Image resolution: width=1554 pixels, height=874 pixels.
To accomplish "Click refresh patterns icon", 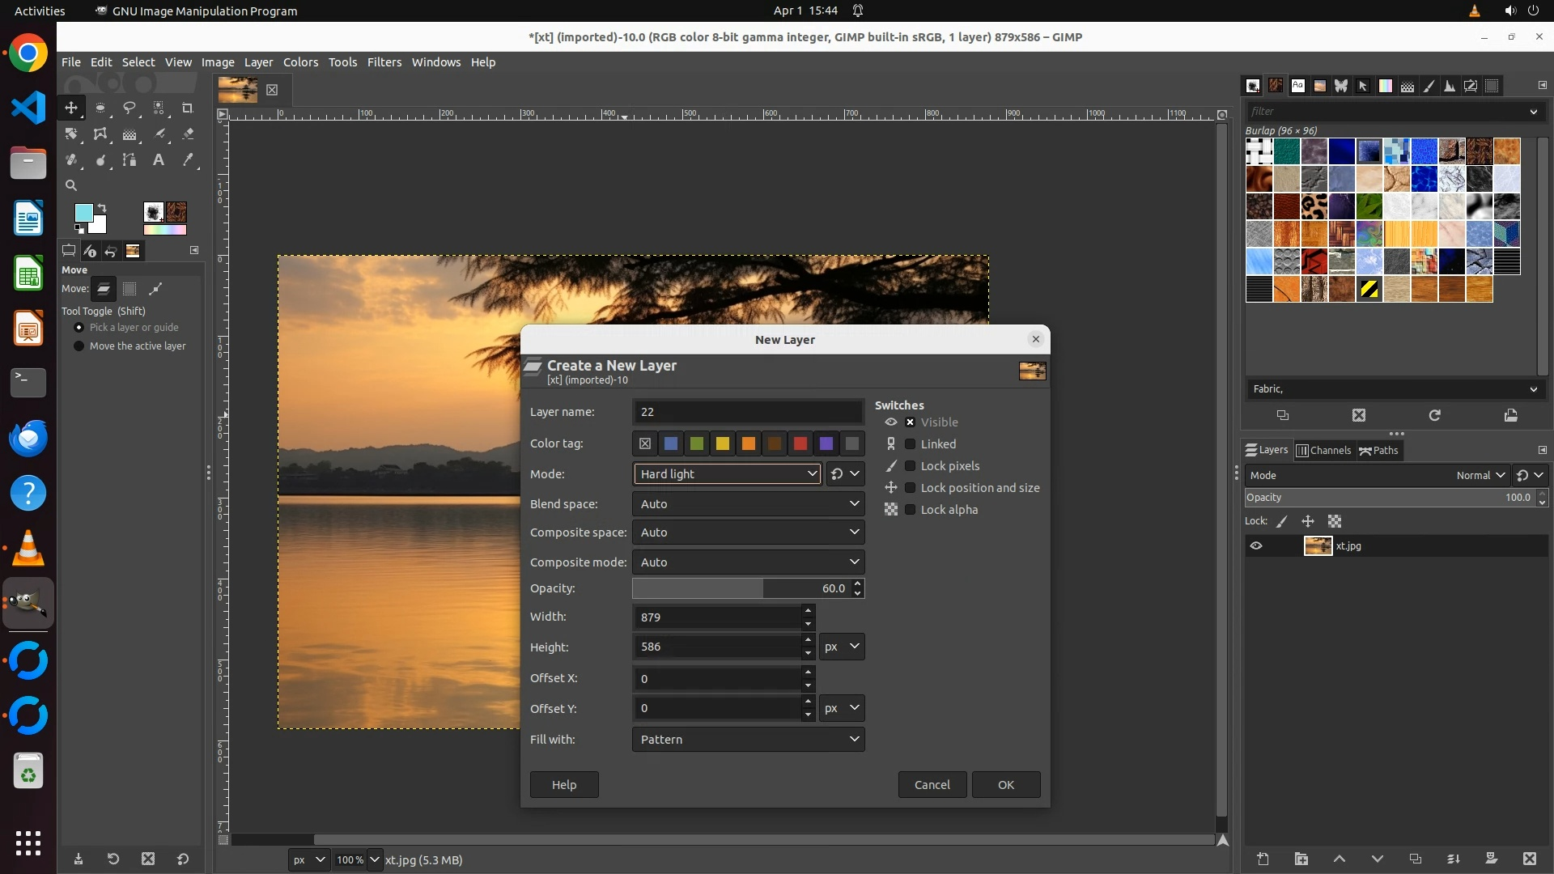I will [1434, 415].
